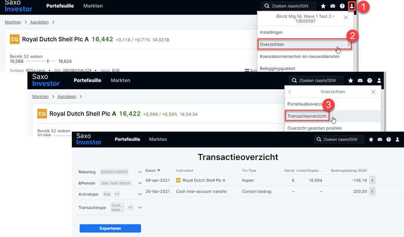This screenshot has width=404, height=237.
Task: Close the Overzichten submenu with the X
Action: point(373,92)
